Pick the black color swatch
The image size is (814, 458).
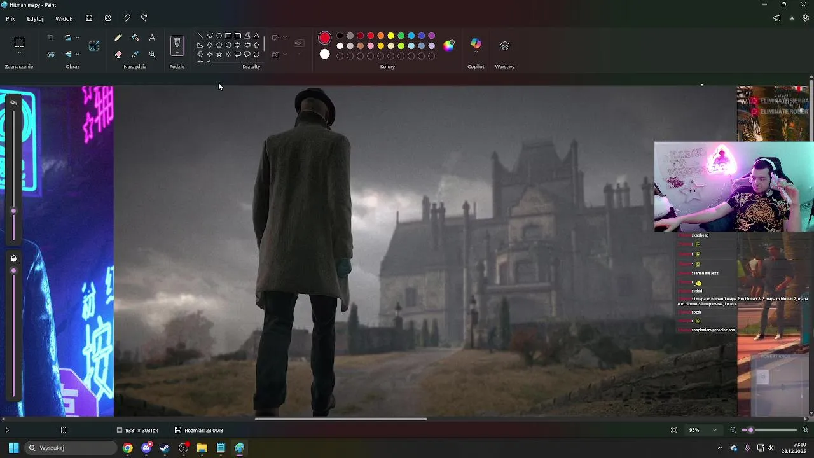pyautogui.click(x=340, y=36)
